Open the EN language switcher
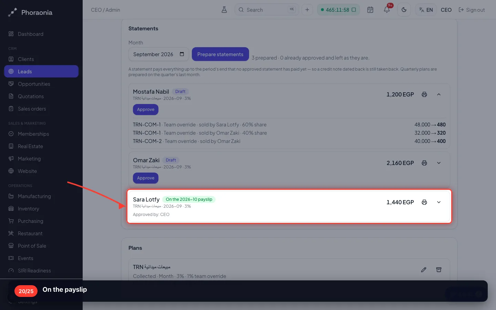This screenshot has height=310, width=496. 426,10
